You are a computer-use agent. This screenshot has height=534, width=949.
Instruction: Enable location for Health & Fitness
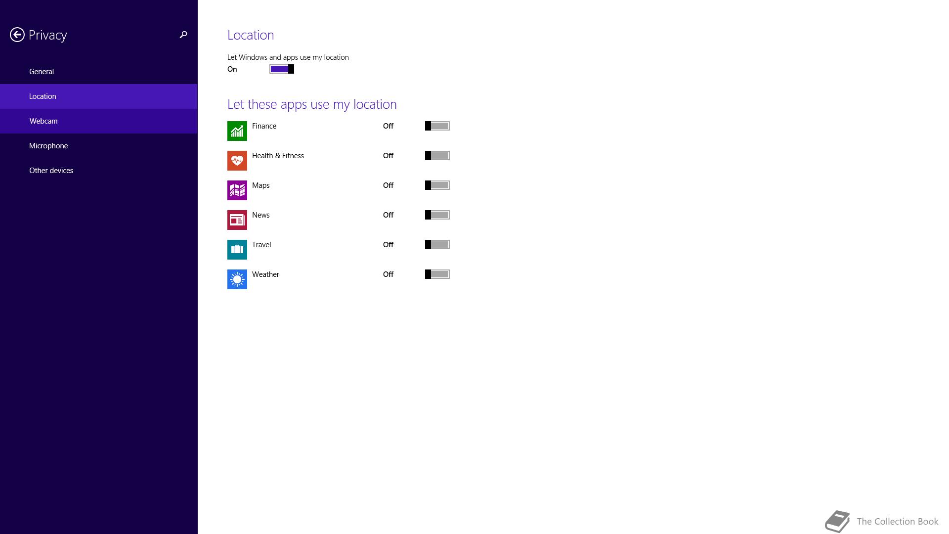point(437,156)
